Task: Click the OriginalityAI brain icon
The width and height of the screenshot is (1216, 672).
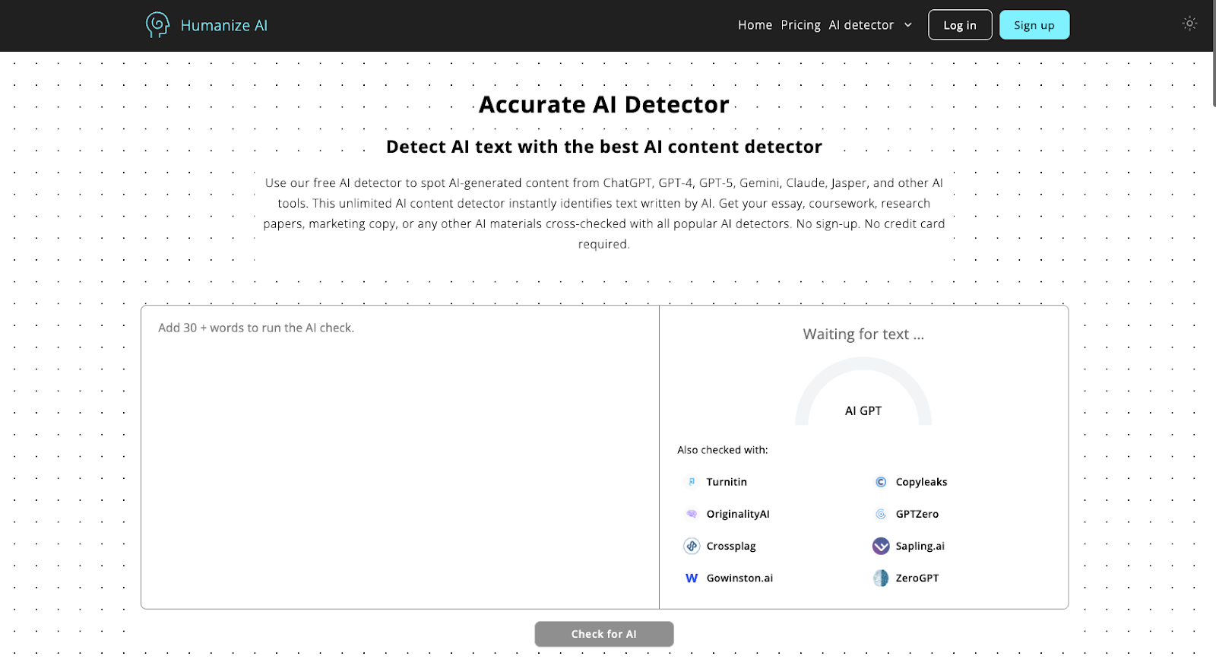Action: pos(692,514)
